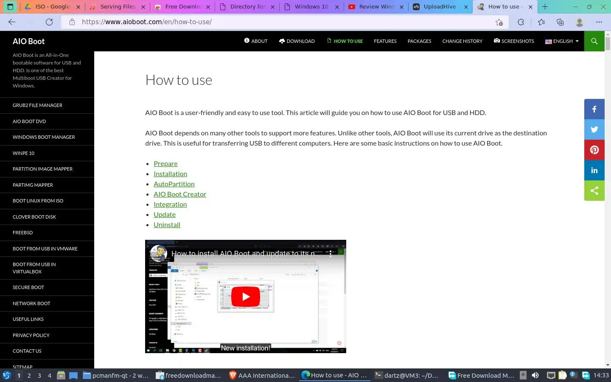This screenshot has height=382, width=611.
Task: Open the volume control tray icon
Action: coord(535,375)
